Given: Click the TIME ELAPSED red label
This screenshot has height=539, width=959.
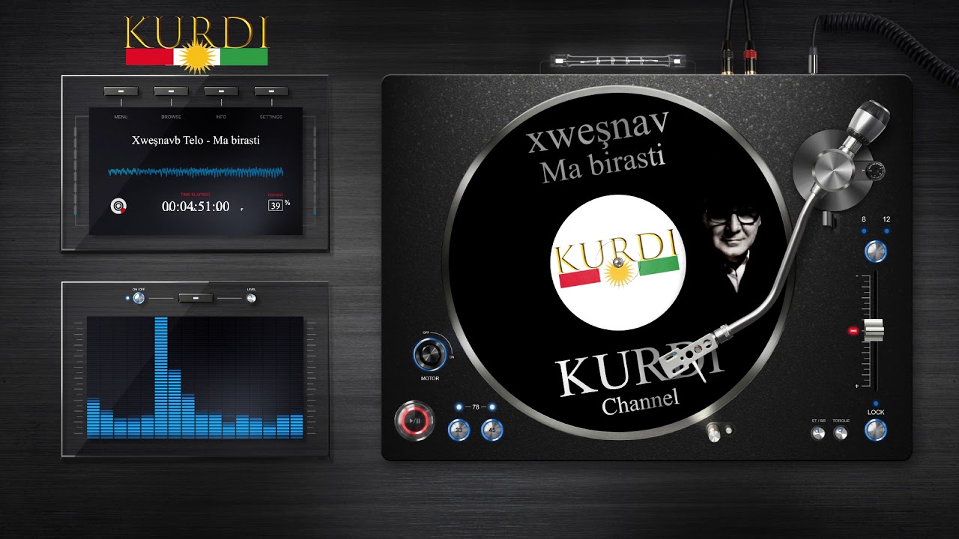Looking at the screenshot, I should tap(195, 194).
